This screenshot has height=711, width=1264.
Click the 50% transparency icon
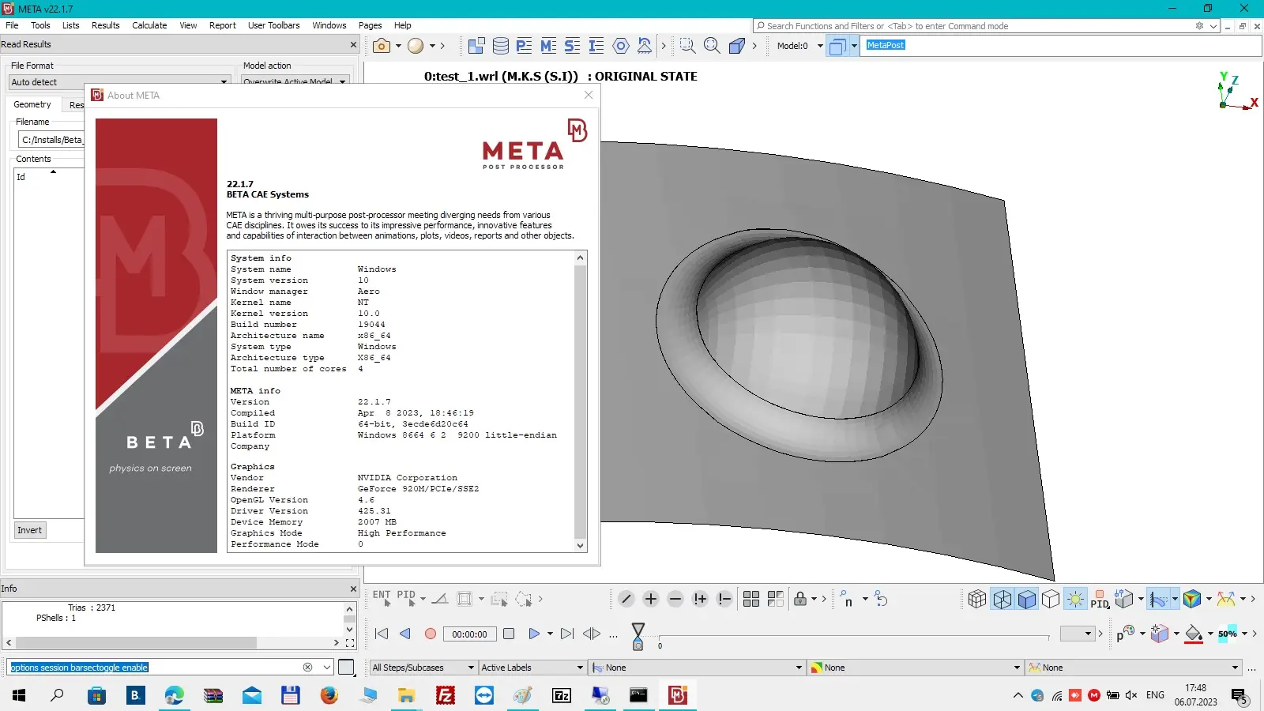click(x=1228, y=634)
